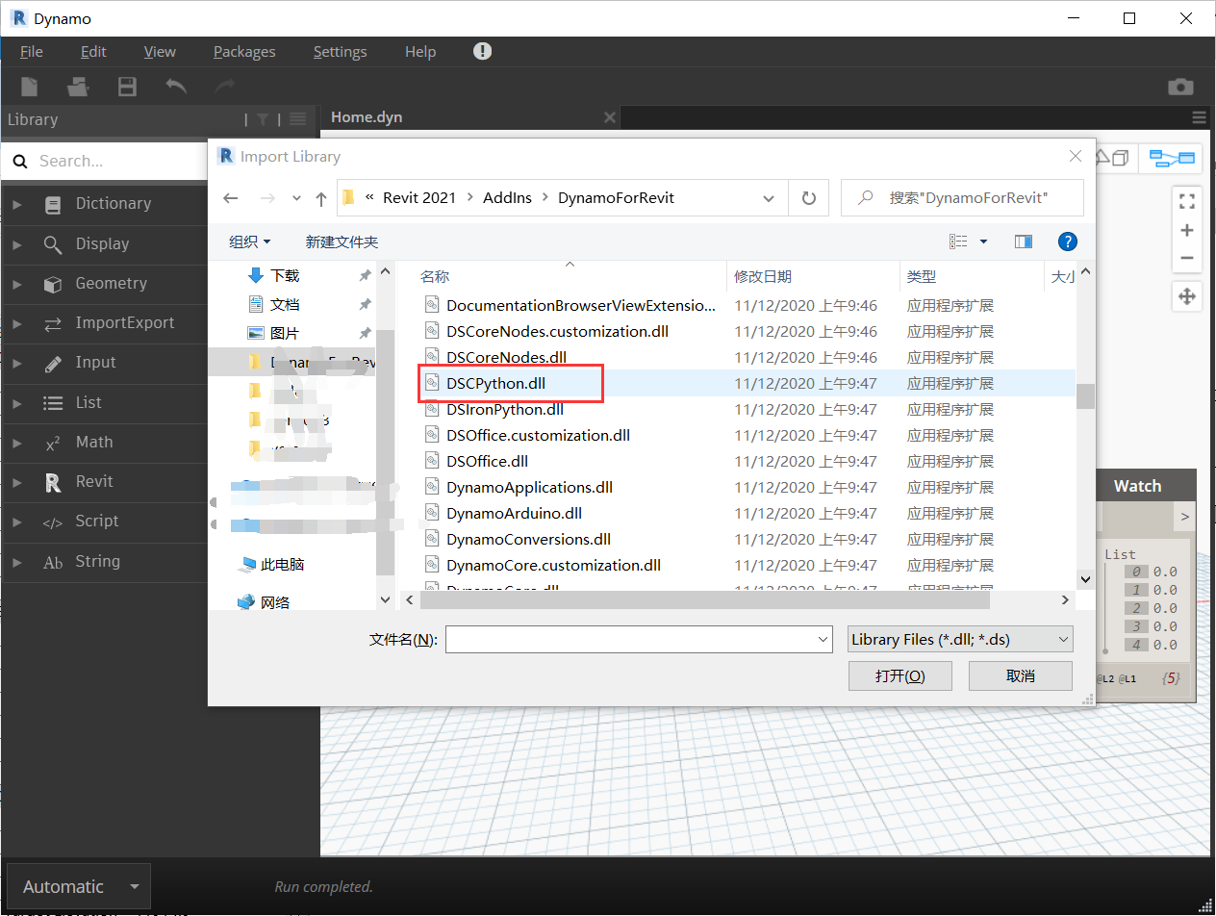Open a file using the open icon
Screen dimensions: 1216x916
(77, 86)
